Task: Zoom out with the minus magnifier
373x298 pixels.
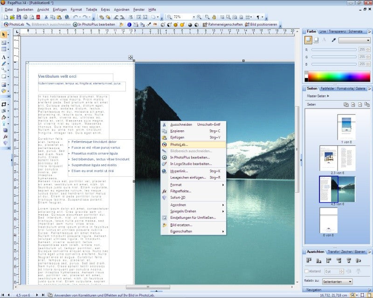Action: tap(169, 17)
